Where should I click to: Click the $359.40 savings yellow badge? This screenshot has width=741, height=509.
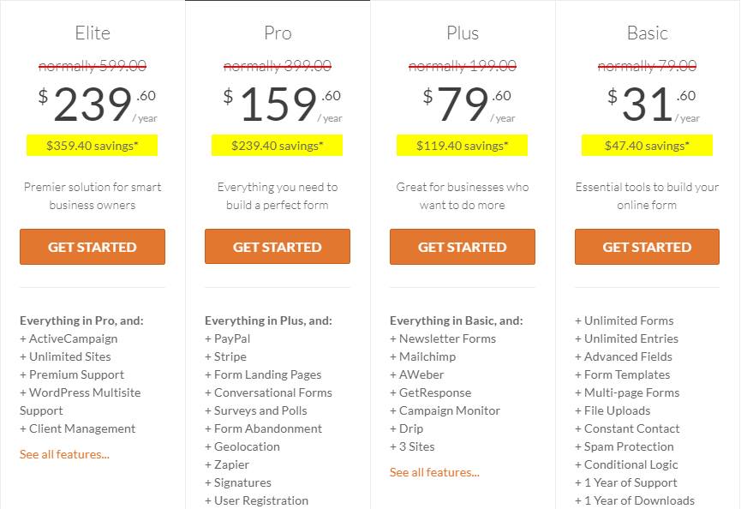(x=93, y=146)
